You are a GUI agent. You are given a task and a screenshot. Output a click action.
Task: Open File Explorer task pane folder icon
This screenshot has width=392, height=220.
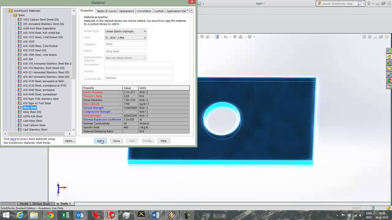[389, 68]
